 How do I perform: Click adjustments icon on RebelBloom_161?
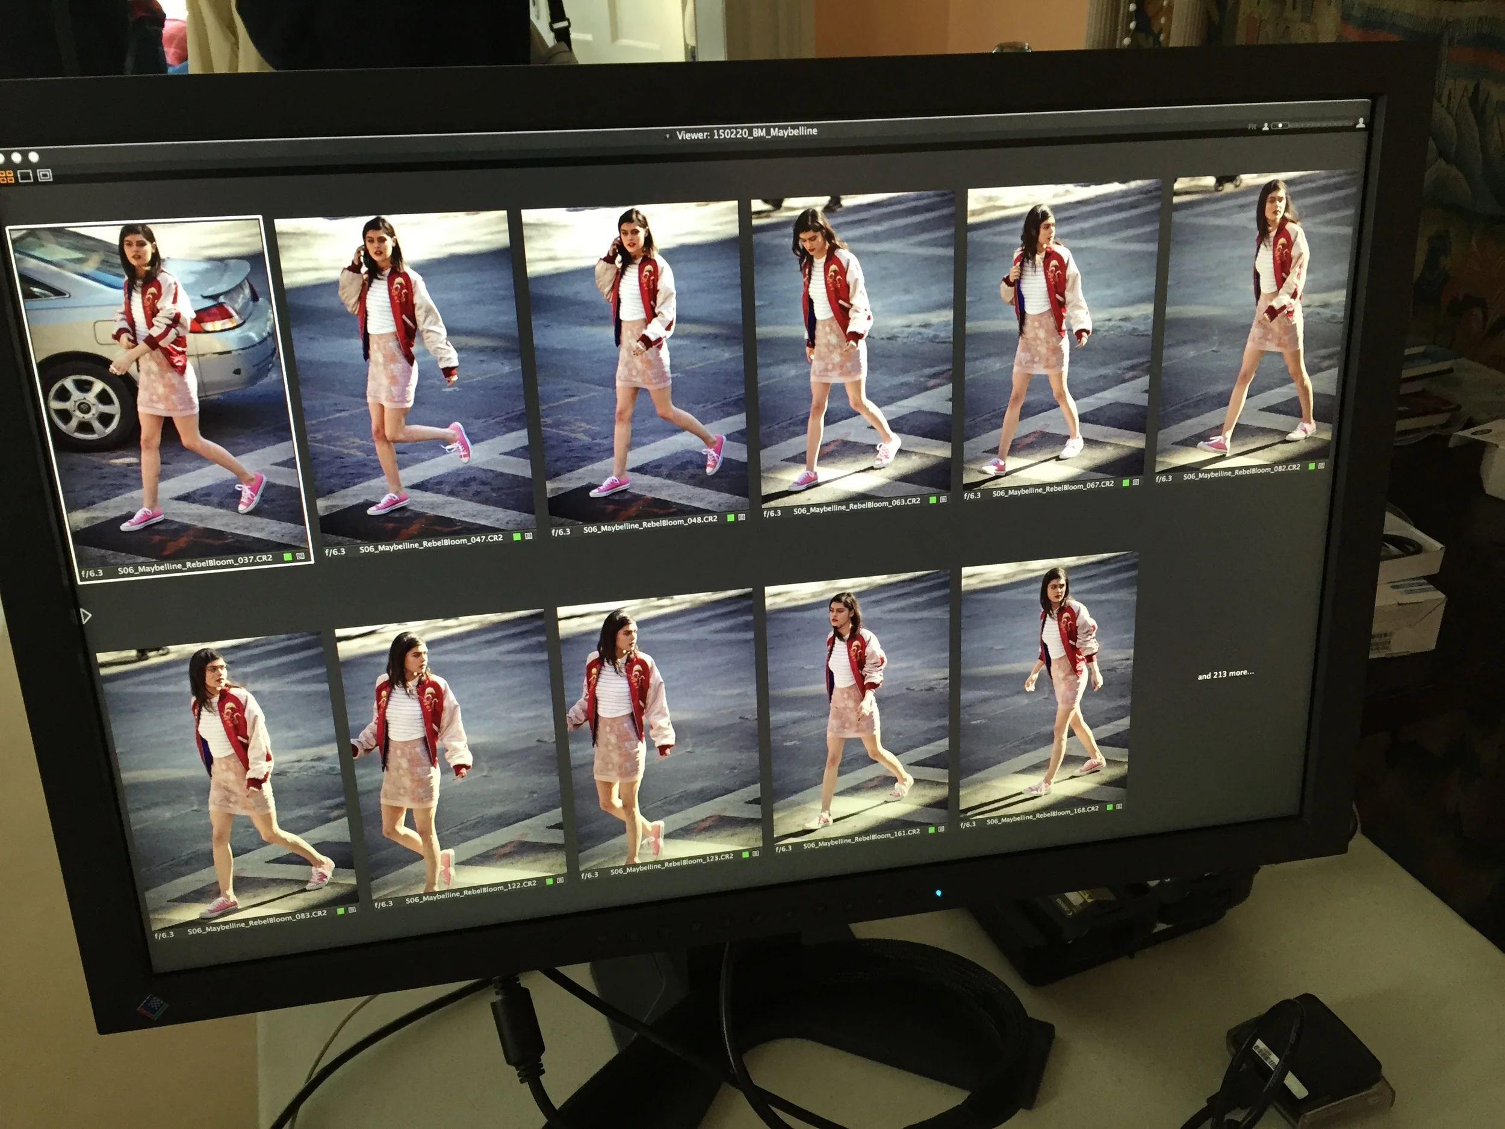pos(942,830)
